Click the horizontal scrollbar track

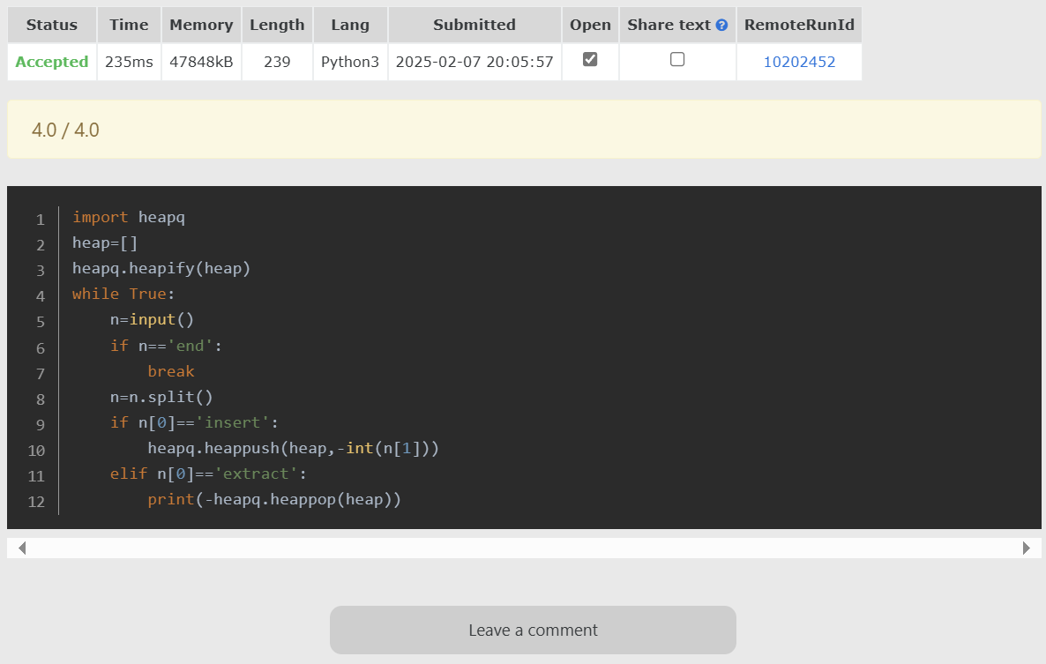pos(524,548)
